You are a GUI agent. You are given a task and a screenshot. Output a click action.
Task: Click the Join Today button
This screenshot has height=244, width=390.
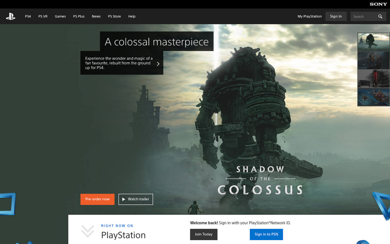tap(204, 234)
